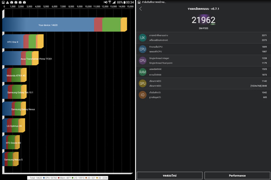Tap the battery icon in status bar
Image resolution: width=271 pixels, height=180 pixels.
tap(124, 2)
